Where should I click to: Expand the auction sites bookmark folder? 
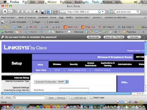pos(83,17)
